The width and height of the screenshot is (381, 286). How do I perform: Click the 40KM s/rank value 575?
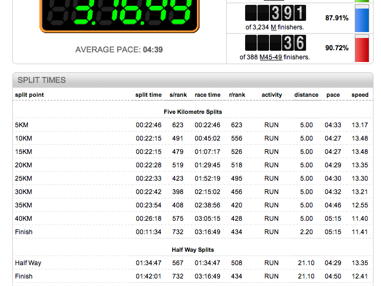(178, 219)
